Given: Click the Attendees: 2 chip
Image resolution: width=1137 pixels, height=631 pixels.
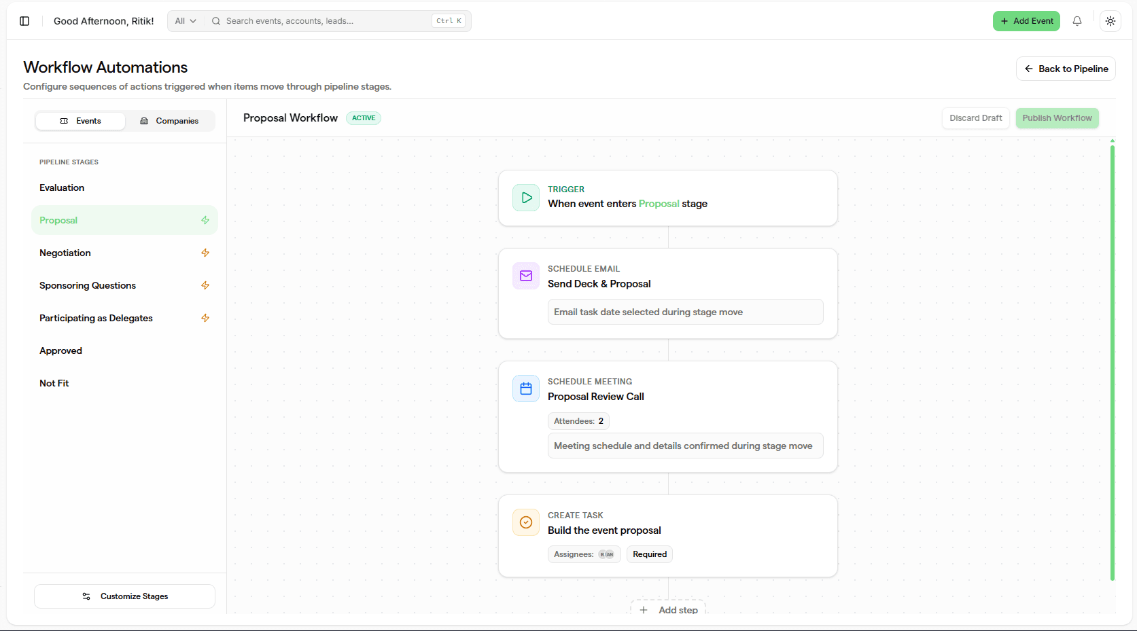Looking at the screenshot, I should (x=578, y=421).
